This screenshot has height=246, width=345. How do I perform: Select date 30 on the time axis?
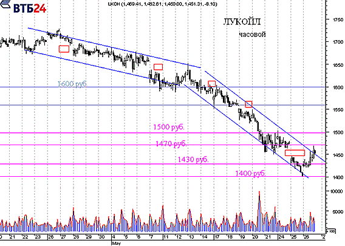pyautogui.click(x=101, y=237)
